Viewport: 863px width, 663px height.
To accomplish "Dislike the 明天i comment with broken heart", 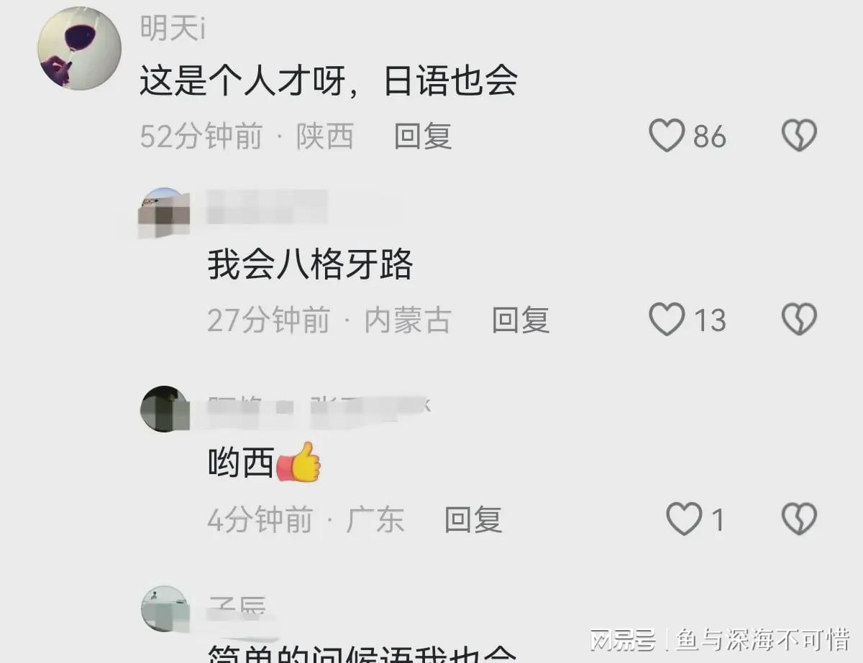I will 799,135.
